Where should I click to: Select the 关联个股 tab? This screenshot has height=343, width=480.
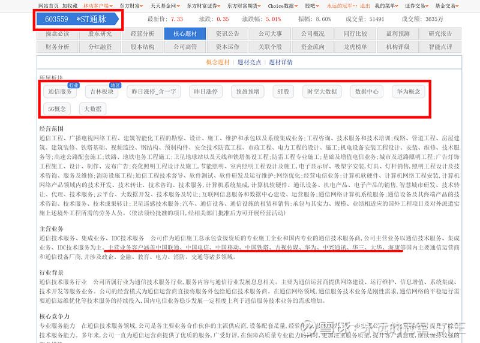tap(270, 47)
